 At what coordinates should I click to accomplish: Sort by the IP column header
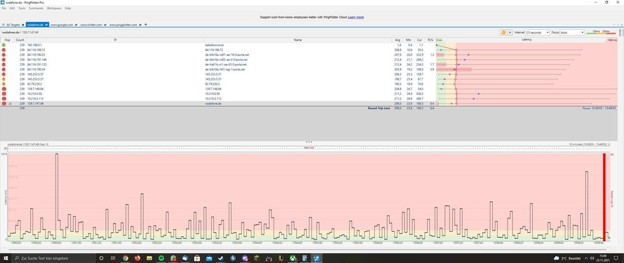pos(115,40)
